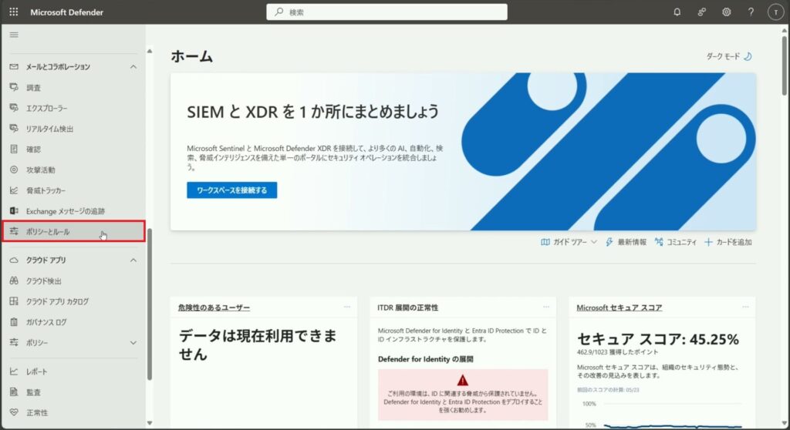Click the 最新情報 lightning icon
790x430 pixels.
tap(609, 242)
